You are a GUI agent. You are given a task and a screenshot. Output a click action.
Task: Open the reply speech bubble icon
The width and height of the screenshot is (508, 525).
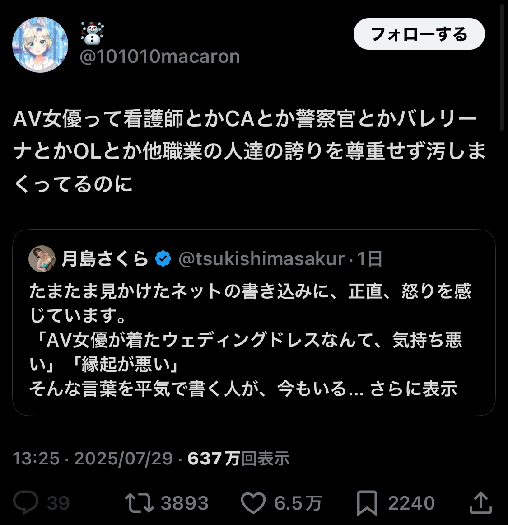pyautogui.click(x=26, y=502)
